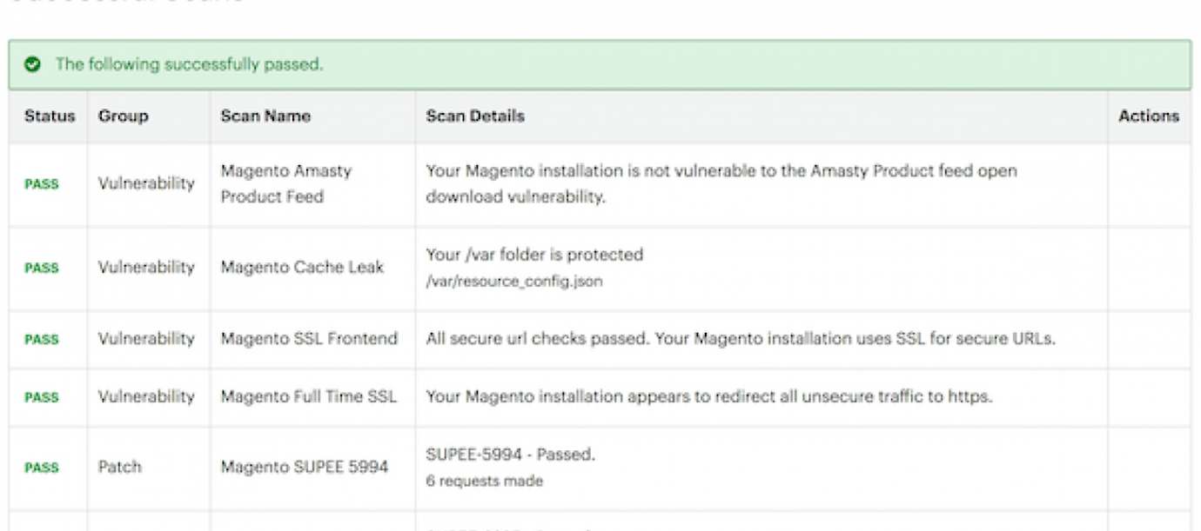This screenshot has width=1201, height=531.
Task: Click PASS status for Amasty Product Feed
Action: click(41, 184)
